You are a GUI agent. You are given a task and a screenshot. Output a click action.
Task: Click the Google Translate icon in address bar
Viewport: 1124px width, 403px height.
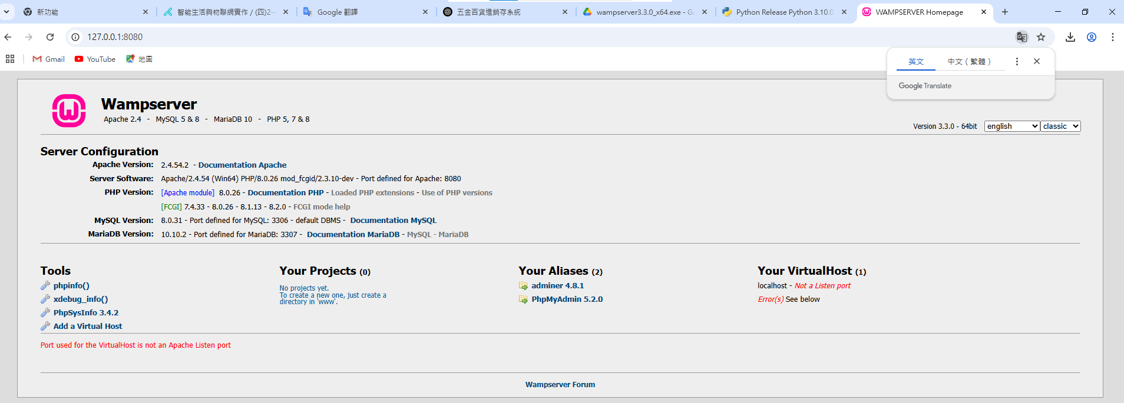[x=1021, y=37]
